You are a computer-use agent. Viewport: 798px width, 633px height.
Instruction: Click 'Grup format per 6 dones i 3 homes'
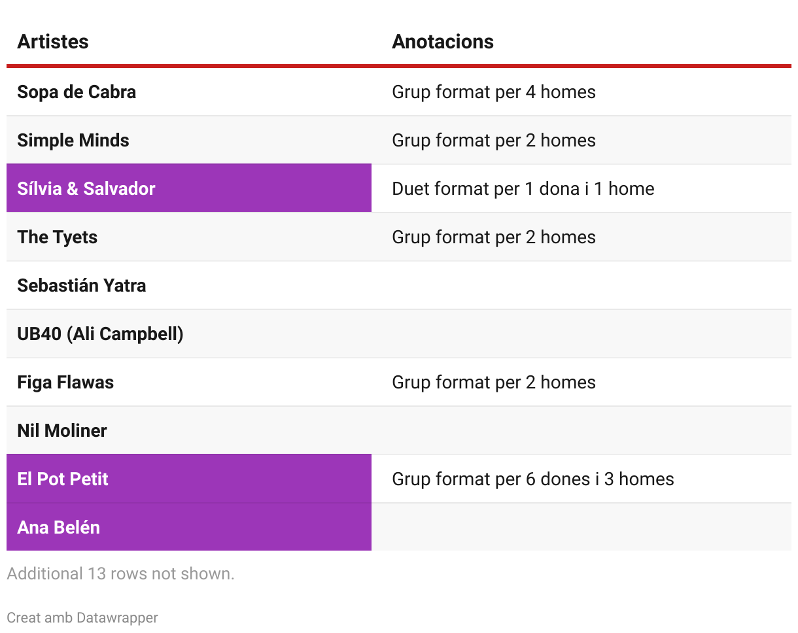[x=533, y=479]
